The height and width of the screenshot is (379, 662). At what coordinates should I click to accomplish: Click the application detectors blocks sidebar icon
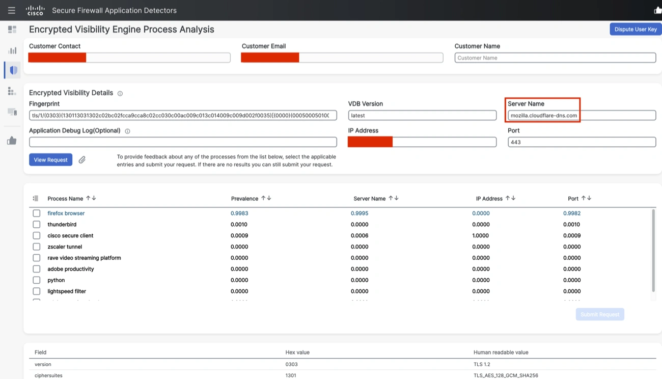[11, 91]
